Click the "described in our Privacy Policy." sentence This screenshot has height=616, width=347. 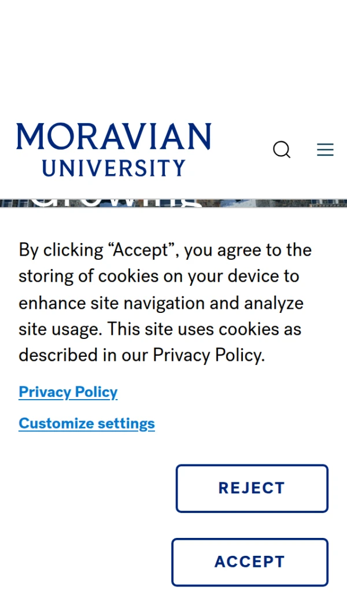(142, 355)
